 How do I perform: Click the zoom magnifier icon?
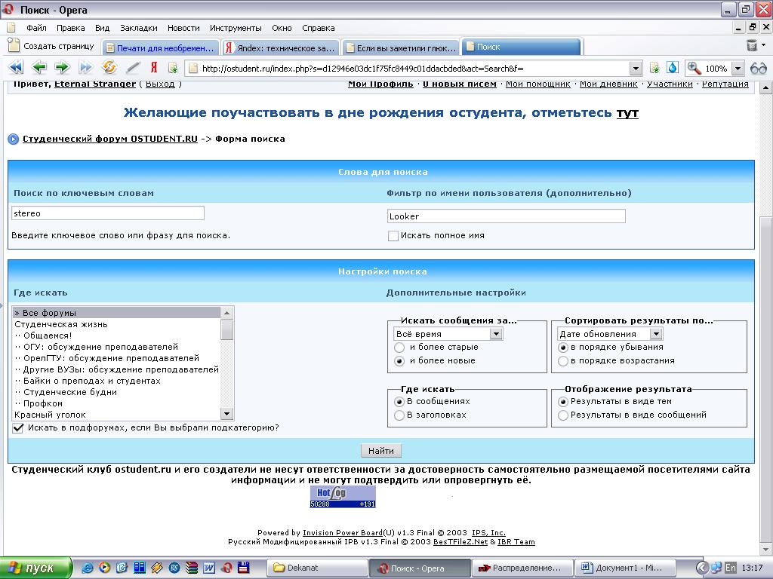pyautogui.click(x=694, y=68)
